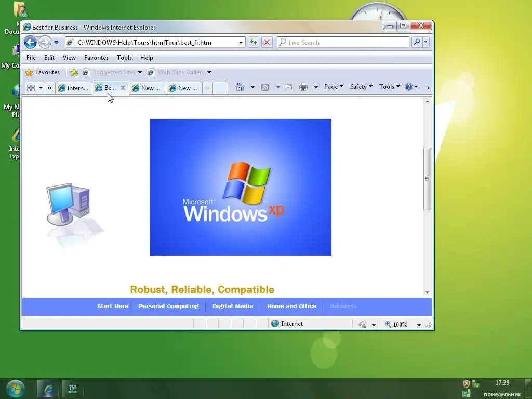
Task: Click the scrollbar up arrow
Action: pyautogui.click(x=427, y=101)
